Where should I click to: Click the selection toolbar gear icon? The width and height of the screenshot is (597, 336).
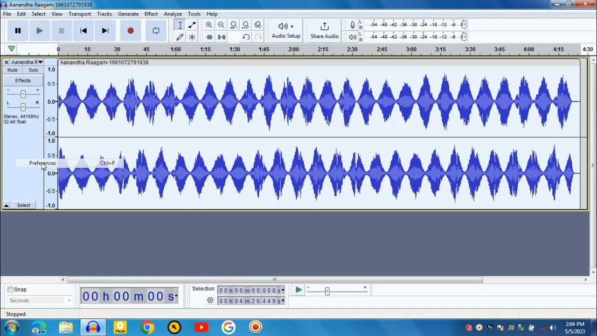(x=210, y=301)
